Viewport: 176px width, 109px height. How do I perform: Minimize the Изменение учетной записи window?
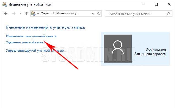143,4
